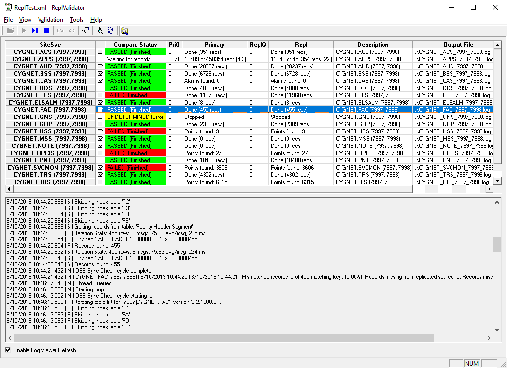Click the Repl column header

(301, 44)
